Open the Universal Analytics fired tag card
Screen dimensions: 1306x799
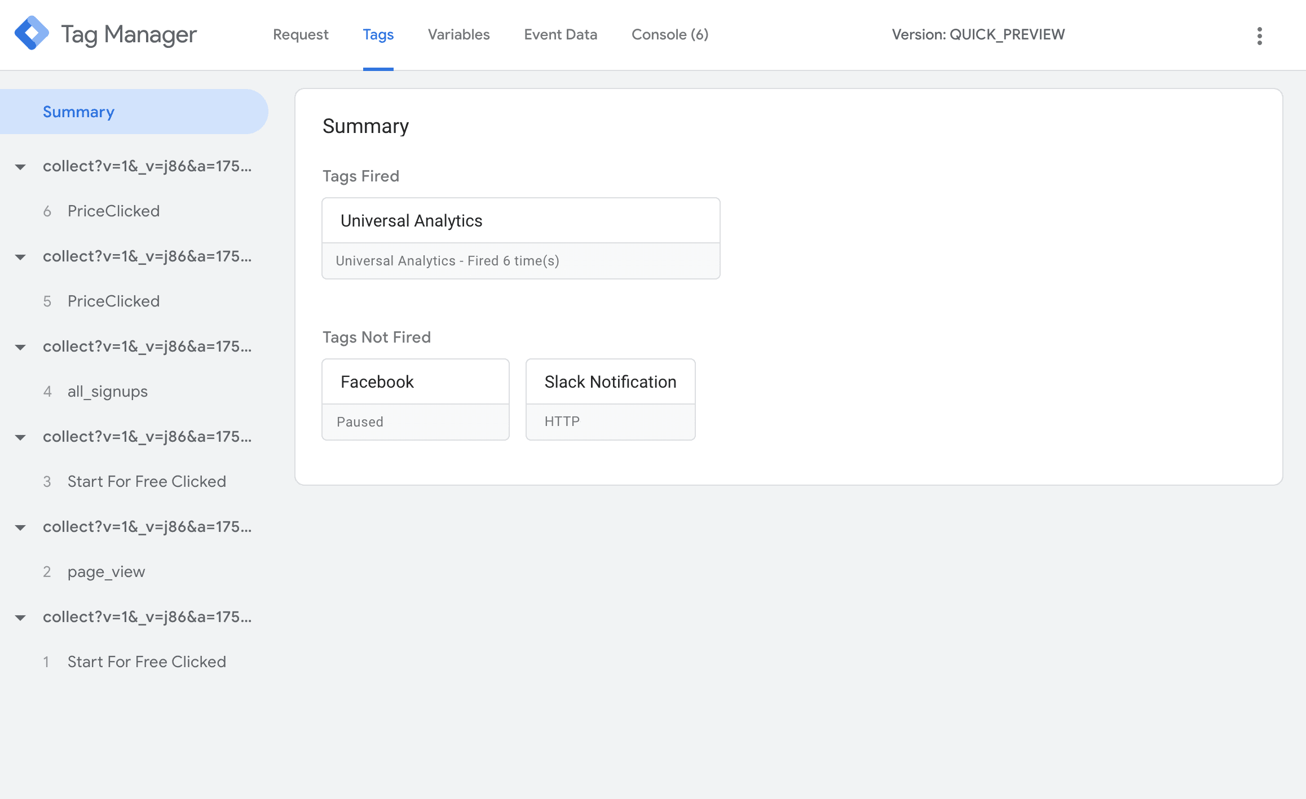tap(520, 238)
